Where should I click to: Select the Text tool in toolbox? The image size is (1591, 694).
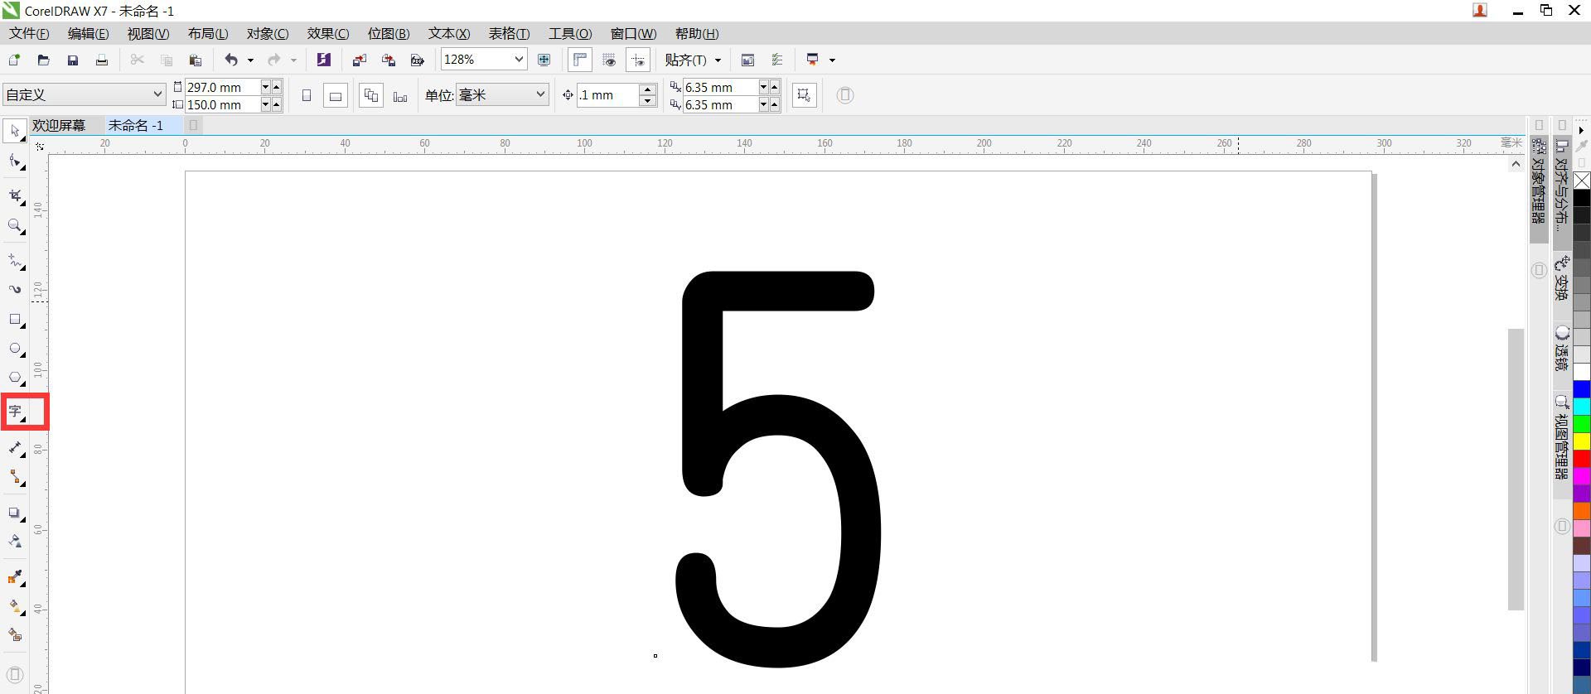click(16, 412)
